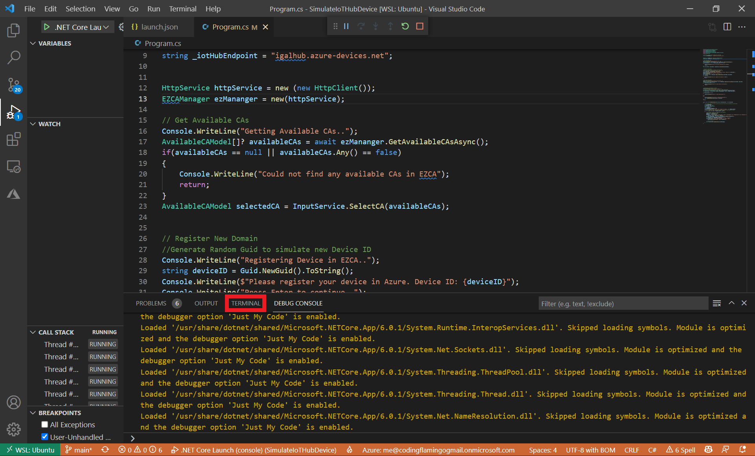Open the Explorer view in activity bar
This screenshot has height=456, width=755.
pos(13,30)
